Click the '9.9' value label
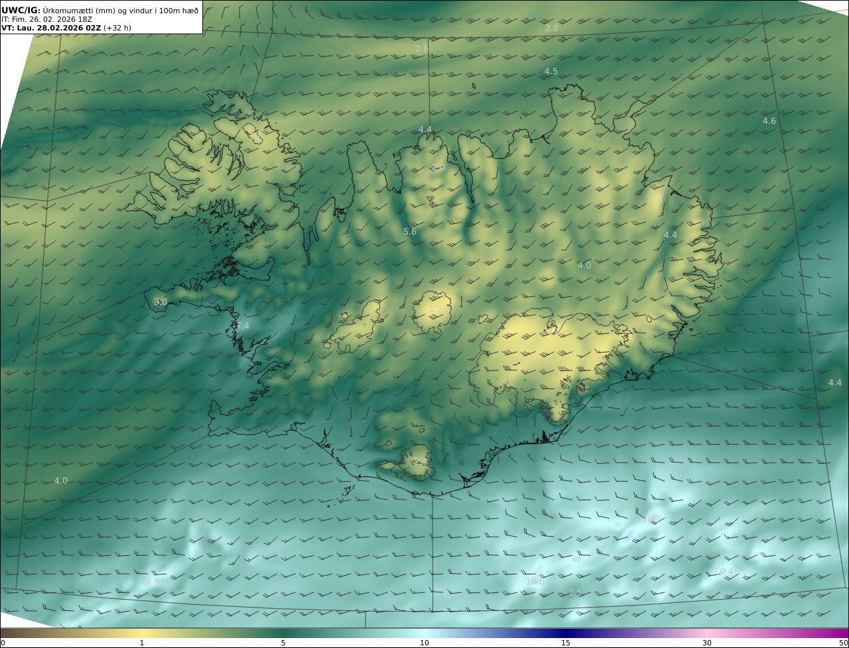The width and height of the screenshot is (849, 648). point(152,582)
